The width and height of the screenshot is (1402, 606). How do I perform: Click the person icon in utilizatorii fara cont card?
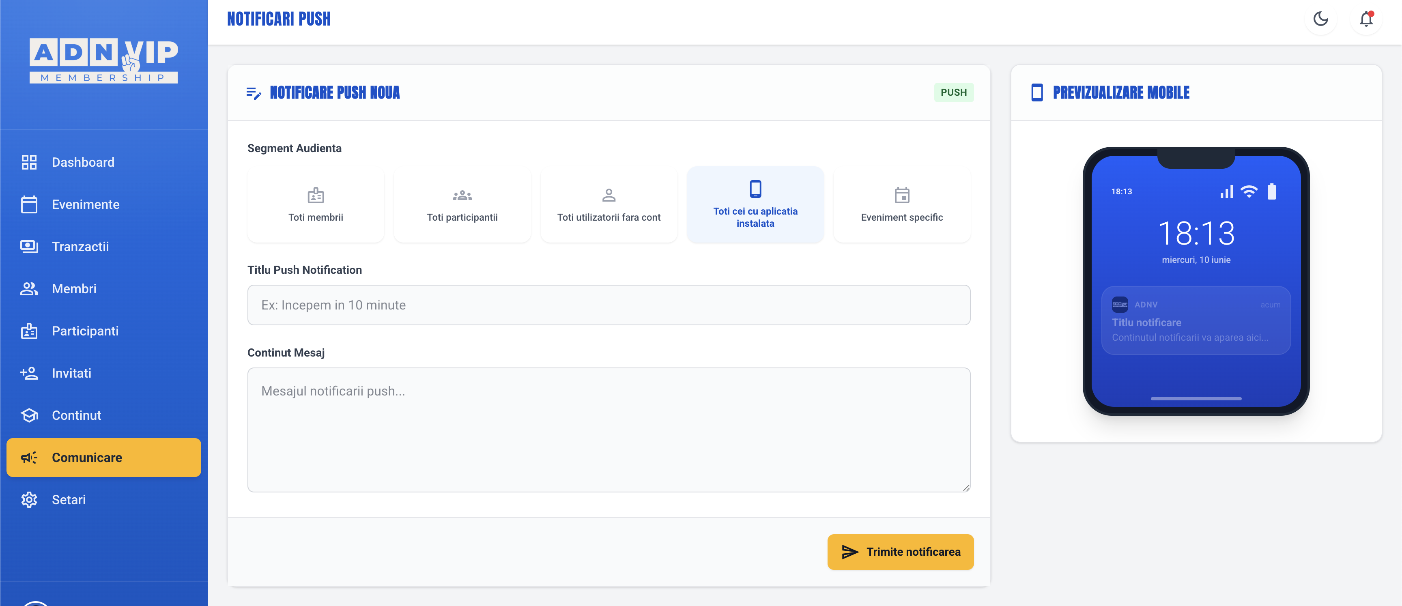pos(609,195)
